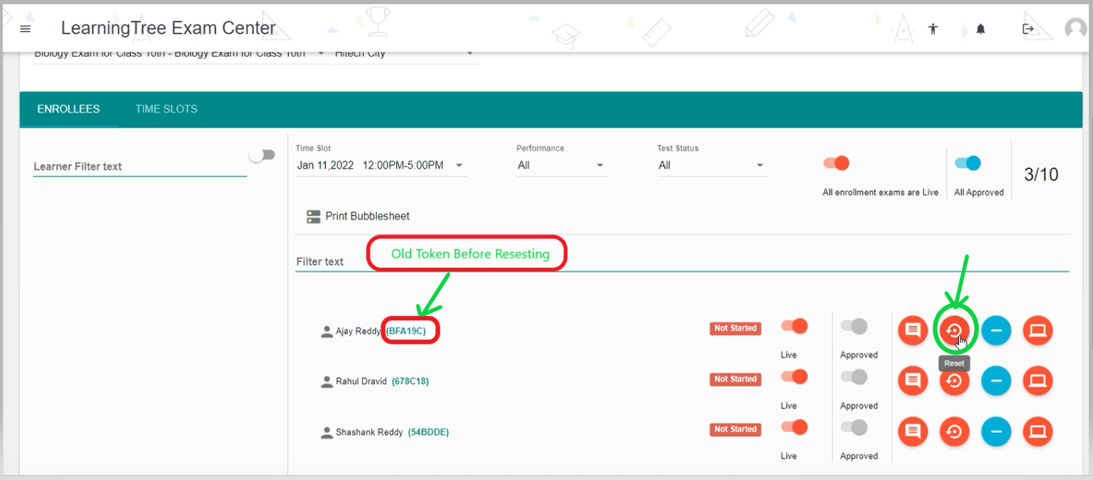Open the Test Status dropdown
1093x480 pixels.
pyautogui.click(x=712, y=165)
